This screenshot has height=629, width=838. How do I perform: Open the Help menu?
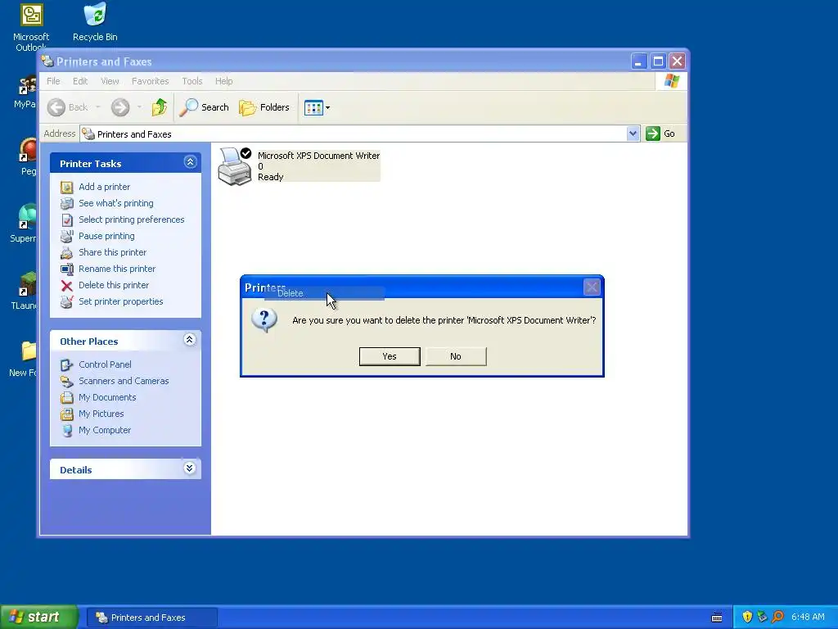pos(224,81)
